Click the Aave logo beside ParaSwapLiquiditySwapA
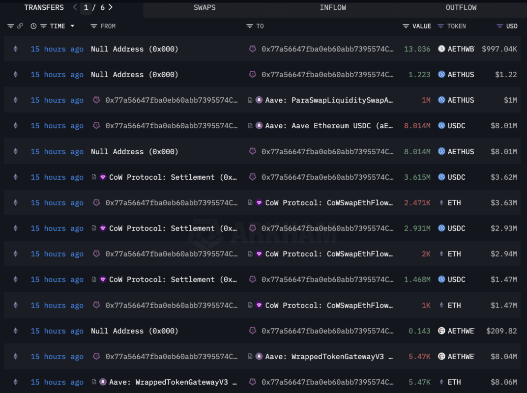The image size is (527, 393). 259,100
